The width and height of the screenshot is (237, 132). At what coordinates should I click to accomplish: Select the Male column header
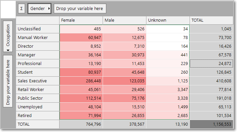(x=125, y=20)
